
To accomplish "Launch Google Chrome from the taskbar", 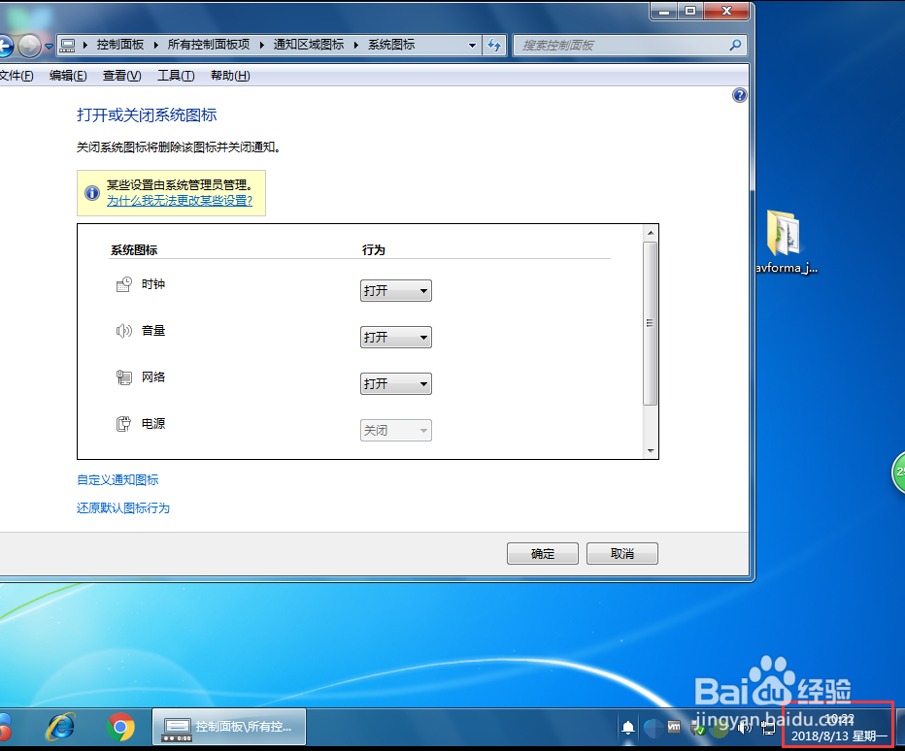I will [120, 728].
